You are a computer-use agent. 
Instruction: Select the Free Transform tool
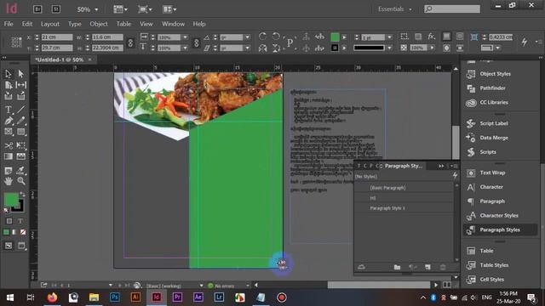pyautogui.click(x=20, y=145)
